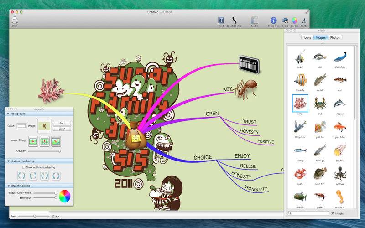Pick the lobster image
Image resolution: width=365 pixels, height=228 pixels.
tap(300, 174)
